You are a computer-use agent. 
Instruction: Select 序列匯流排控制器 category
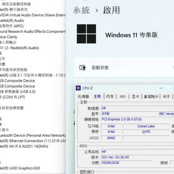[x=14, y=70]
